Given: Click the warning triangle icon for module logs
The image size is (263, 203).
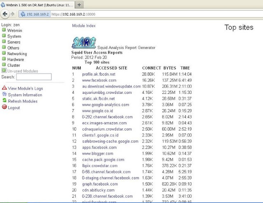Looking at the screenshot, I should click(x=5, y=88).
